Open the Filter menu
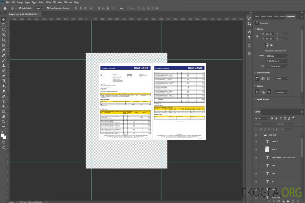305x203 pixels. (x=49, y=2)
